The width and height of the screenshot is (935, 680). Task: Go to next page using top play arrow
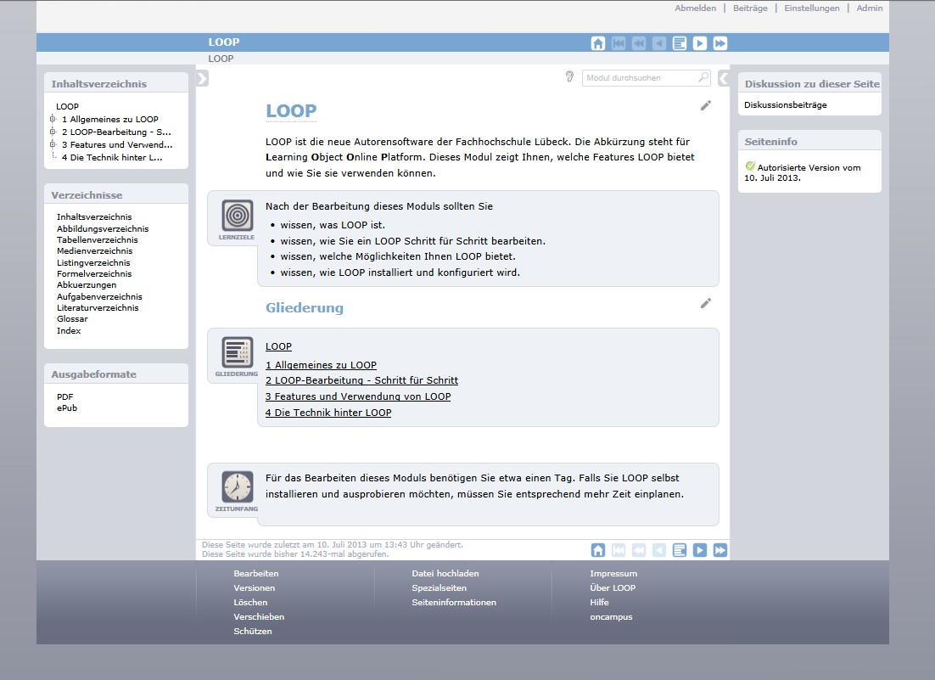(700, 43)
